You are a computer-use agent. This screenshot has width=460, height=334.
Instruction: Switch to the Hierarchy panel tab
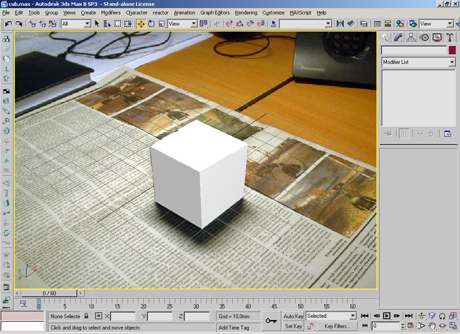pyautogui.click(x=412, y=37)
